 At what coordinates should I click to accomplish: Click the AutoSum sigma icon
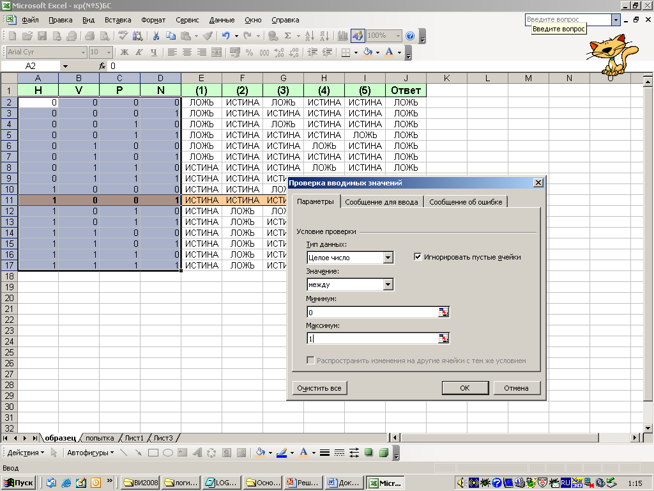click(288, 36)
